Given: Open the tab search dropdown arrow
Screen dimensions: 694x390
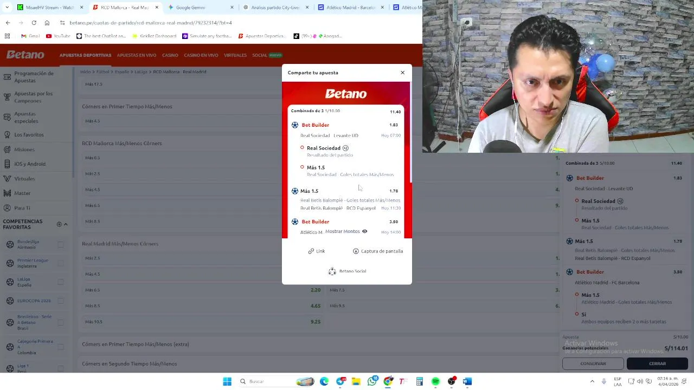Looking at the screenshot, I should [7, 8].
